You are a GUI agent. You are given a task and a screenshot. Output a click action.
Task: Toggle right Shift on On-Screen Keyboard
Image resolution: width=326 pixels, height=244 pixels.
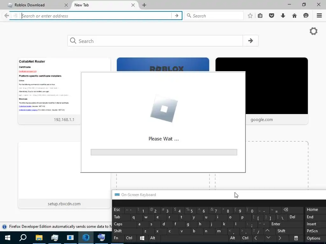[x=289, y=231]
